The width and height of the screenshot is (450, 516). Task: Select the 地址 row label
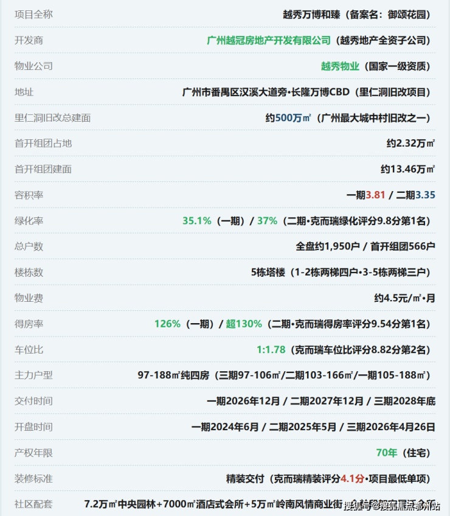(24, 92)
